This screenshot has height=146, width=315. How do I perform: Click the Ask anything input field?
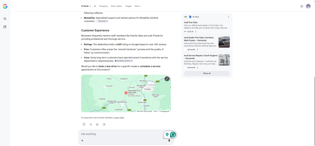click(x=120, y=134)
